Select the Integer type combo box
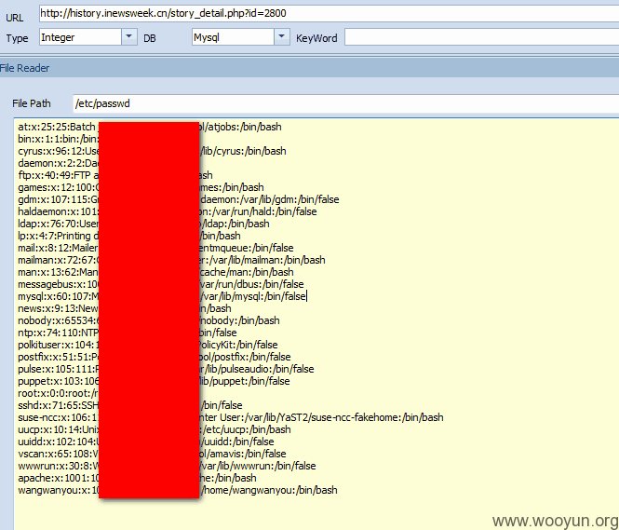Screen dimensions: 619x530 point(88,37)
